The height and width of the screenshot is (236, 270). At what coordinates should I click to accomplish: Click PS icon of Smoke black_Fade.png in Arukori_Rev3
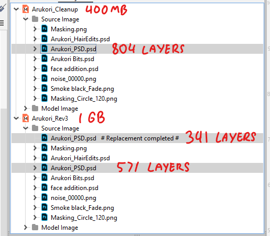44,207
